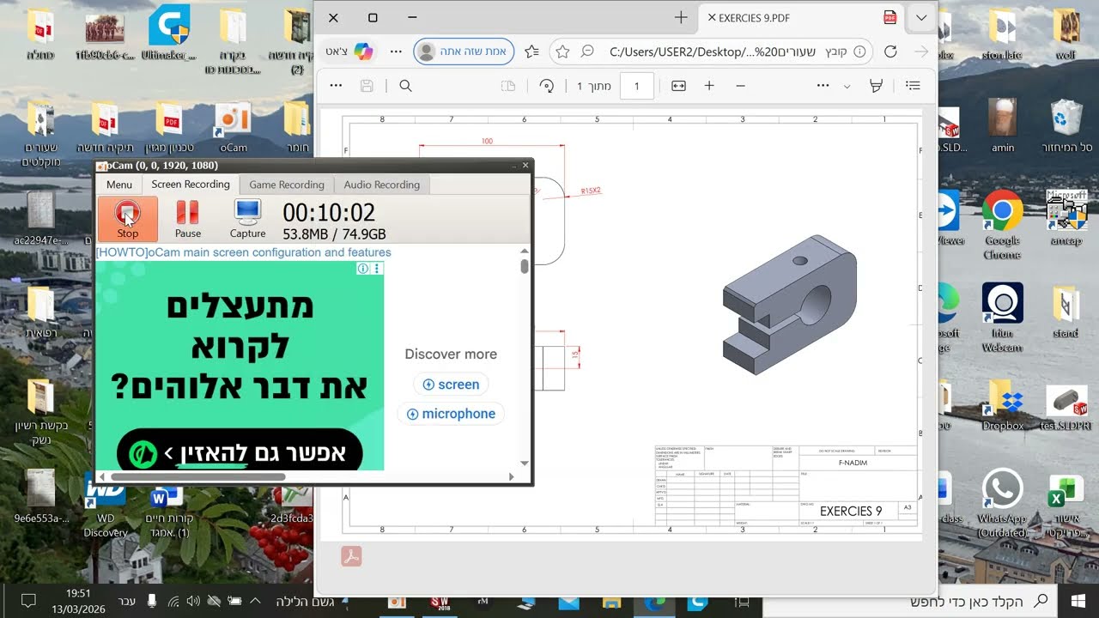Image resolution: width=1099 pixels, height=618 pixels.
Task: Expand the tab actions dropdown in Edge
Action: pyautogui.click(x=921, y=17)
